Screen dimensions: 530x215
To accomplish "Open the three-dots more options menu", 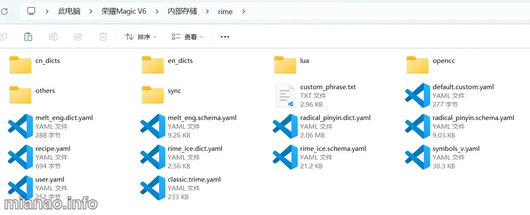I will 225,37.
